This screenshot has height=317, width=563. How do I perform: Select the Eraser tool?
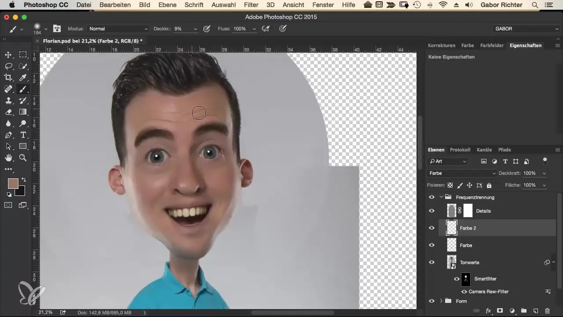tap(8, 112)
